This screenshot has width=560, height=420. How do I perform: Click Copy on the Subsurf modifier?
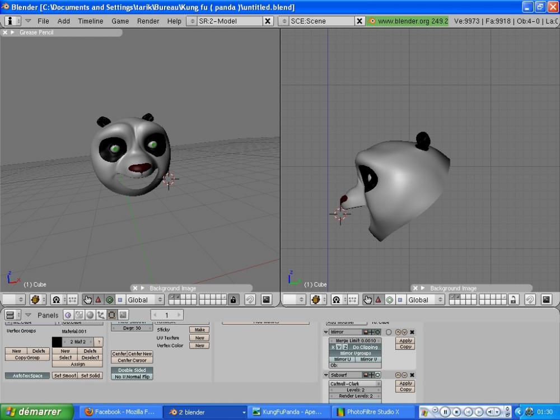tap(405, 389)
